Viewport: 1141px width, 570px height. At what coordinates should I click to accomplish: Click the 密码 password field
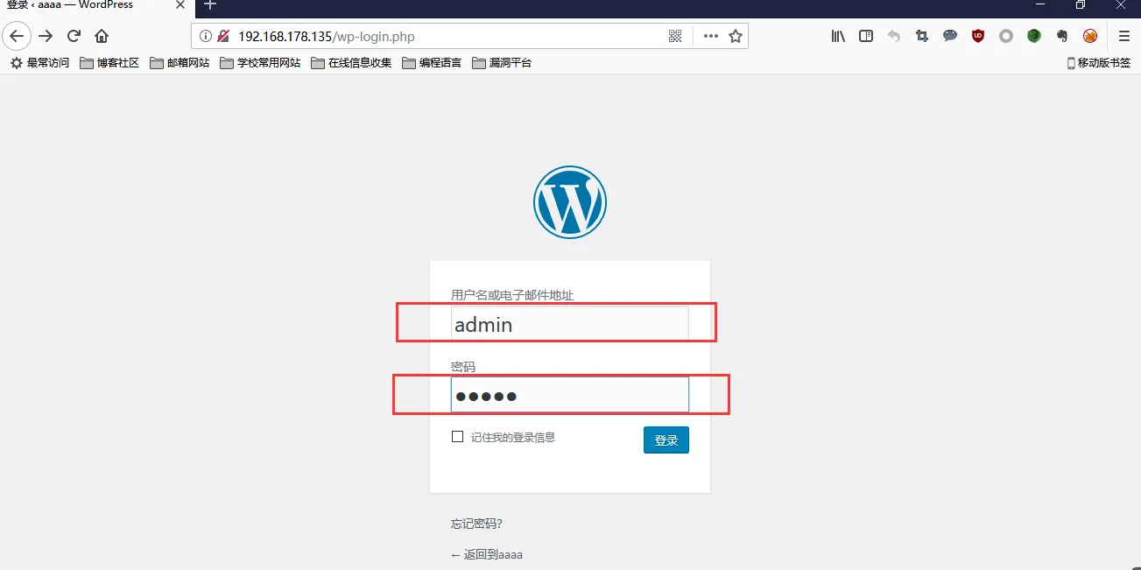coord(570,395)
